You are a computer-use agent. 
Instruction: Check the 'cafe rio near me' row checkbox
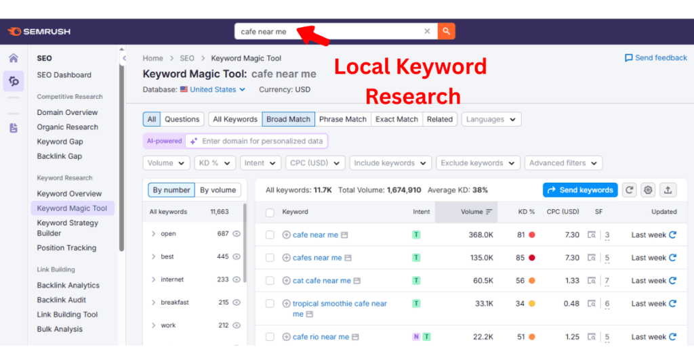[x=270, y=337]
